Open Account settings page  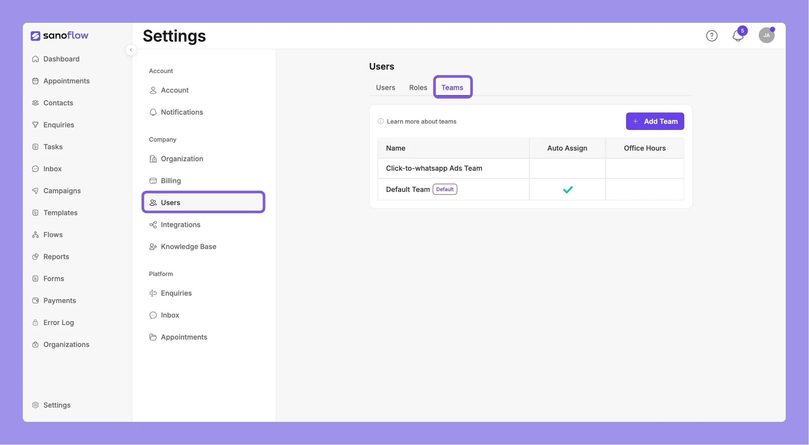203,90
